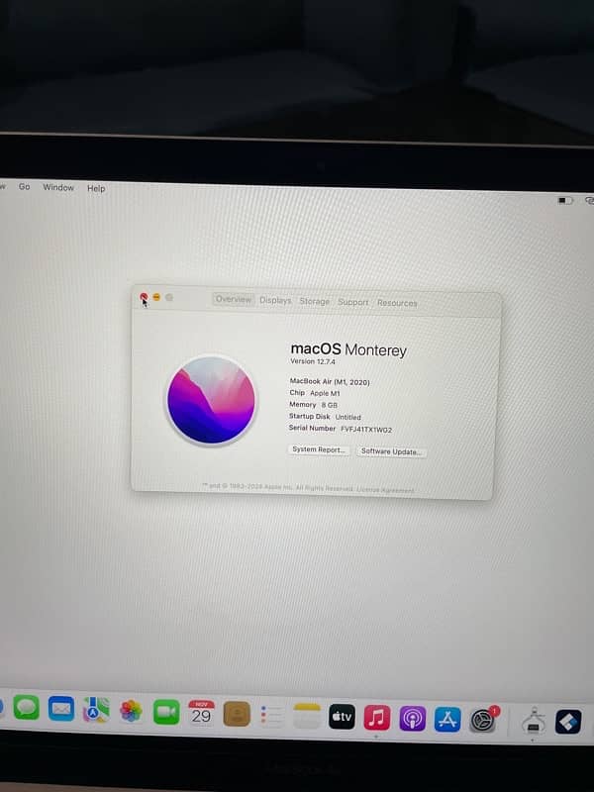594x792 pixels.
Task: Open the Calendar icon showing 29
Action: coord(201,713)
